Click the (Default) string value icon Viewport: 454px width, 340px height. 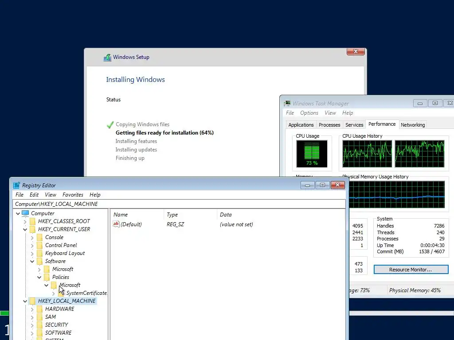click(x=116, y=224)
